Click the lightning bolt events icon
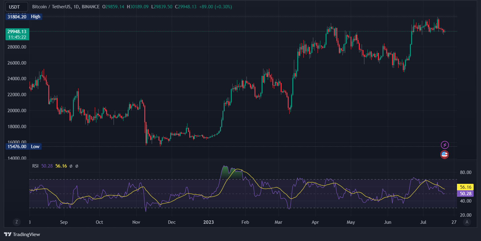 point(445,145)
